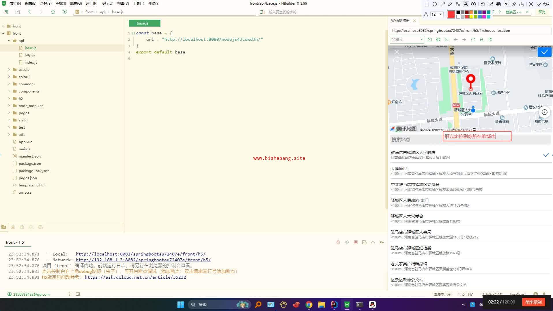Image resolution: width=553 pixels, height=311 pixels.
Task: Open the ask.dcloud.net.cn article link
Action: click(x=135, y=277)
